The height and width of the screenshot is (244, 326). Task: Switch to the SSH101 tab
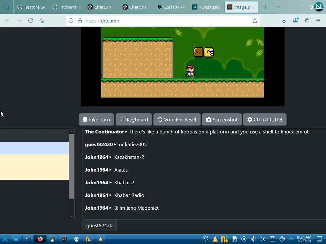(171, 7)
